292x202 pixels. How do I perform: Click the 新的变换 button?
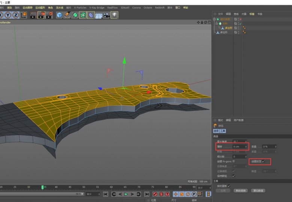coord(240,190)
